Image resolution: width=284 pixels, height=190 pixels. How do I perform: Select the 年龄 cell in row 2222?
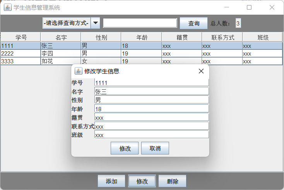[x=141, y=54]
